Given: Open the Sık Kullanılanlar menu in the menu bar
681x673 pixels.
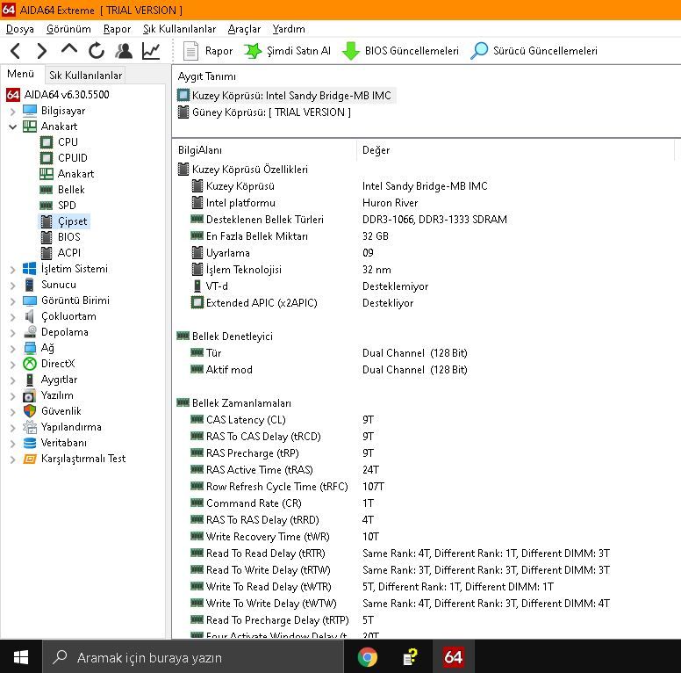Looking at the screenshot, I should click(x=179, y=29).
